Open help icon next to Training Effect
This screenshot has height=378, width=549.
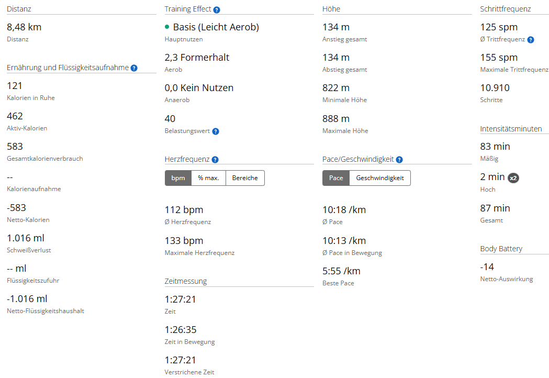pyautogui.click(x=217, y=10)
